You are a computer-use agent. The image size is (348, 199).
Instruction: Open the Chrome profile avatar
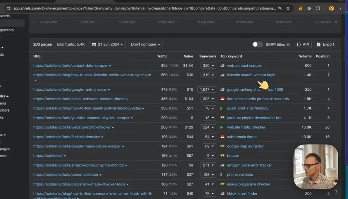[x=331, y=8]
